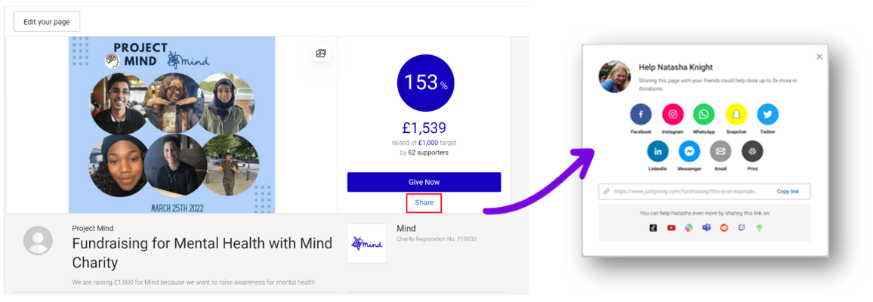Share the link on Microsoft Teams
The height and width of the screenshot is (302, 873).
tap(707, 228)
